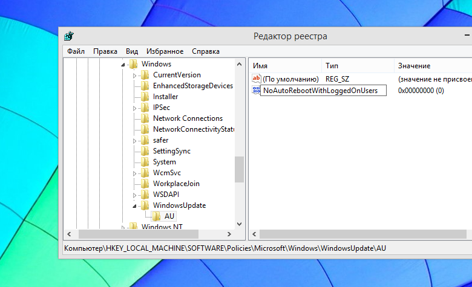The image size is (472, 287).
Task: Collapse the WindowsUpdate key
Action: 134,206
